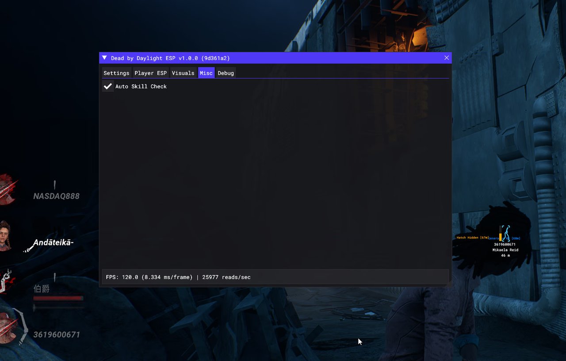566x361 pixels.
Task: Click the "25977 reads/sec" status text
Action: click(226, 277)
